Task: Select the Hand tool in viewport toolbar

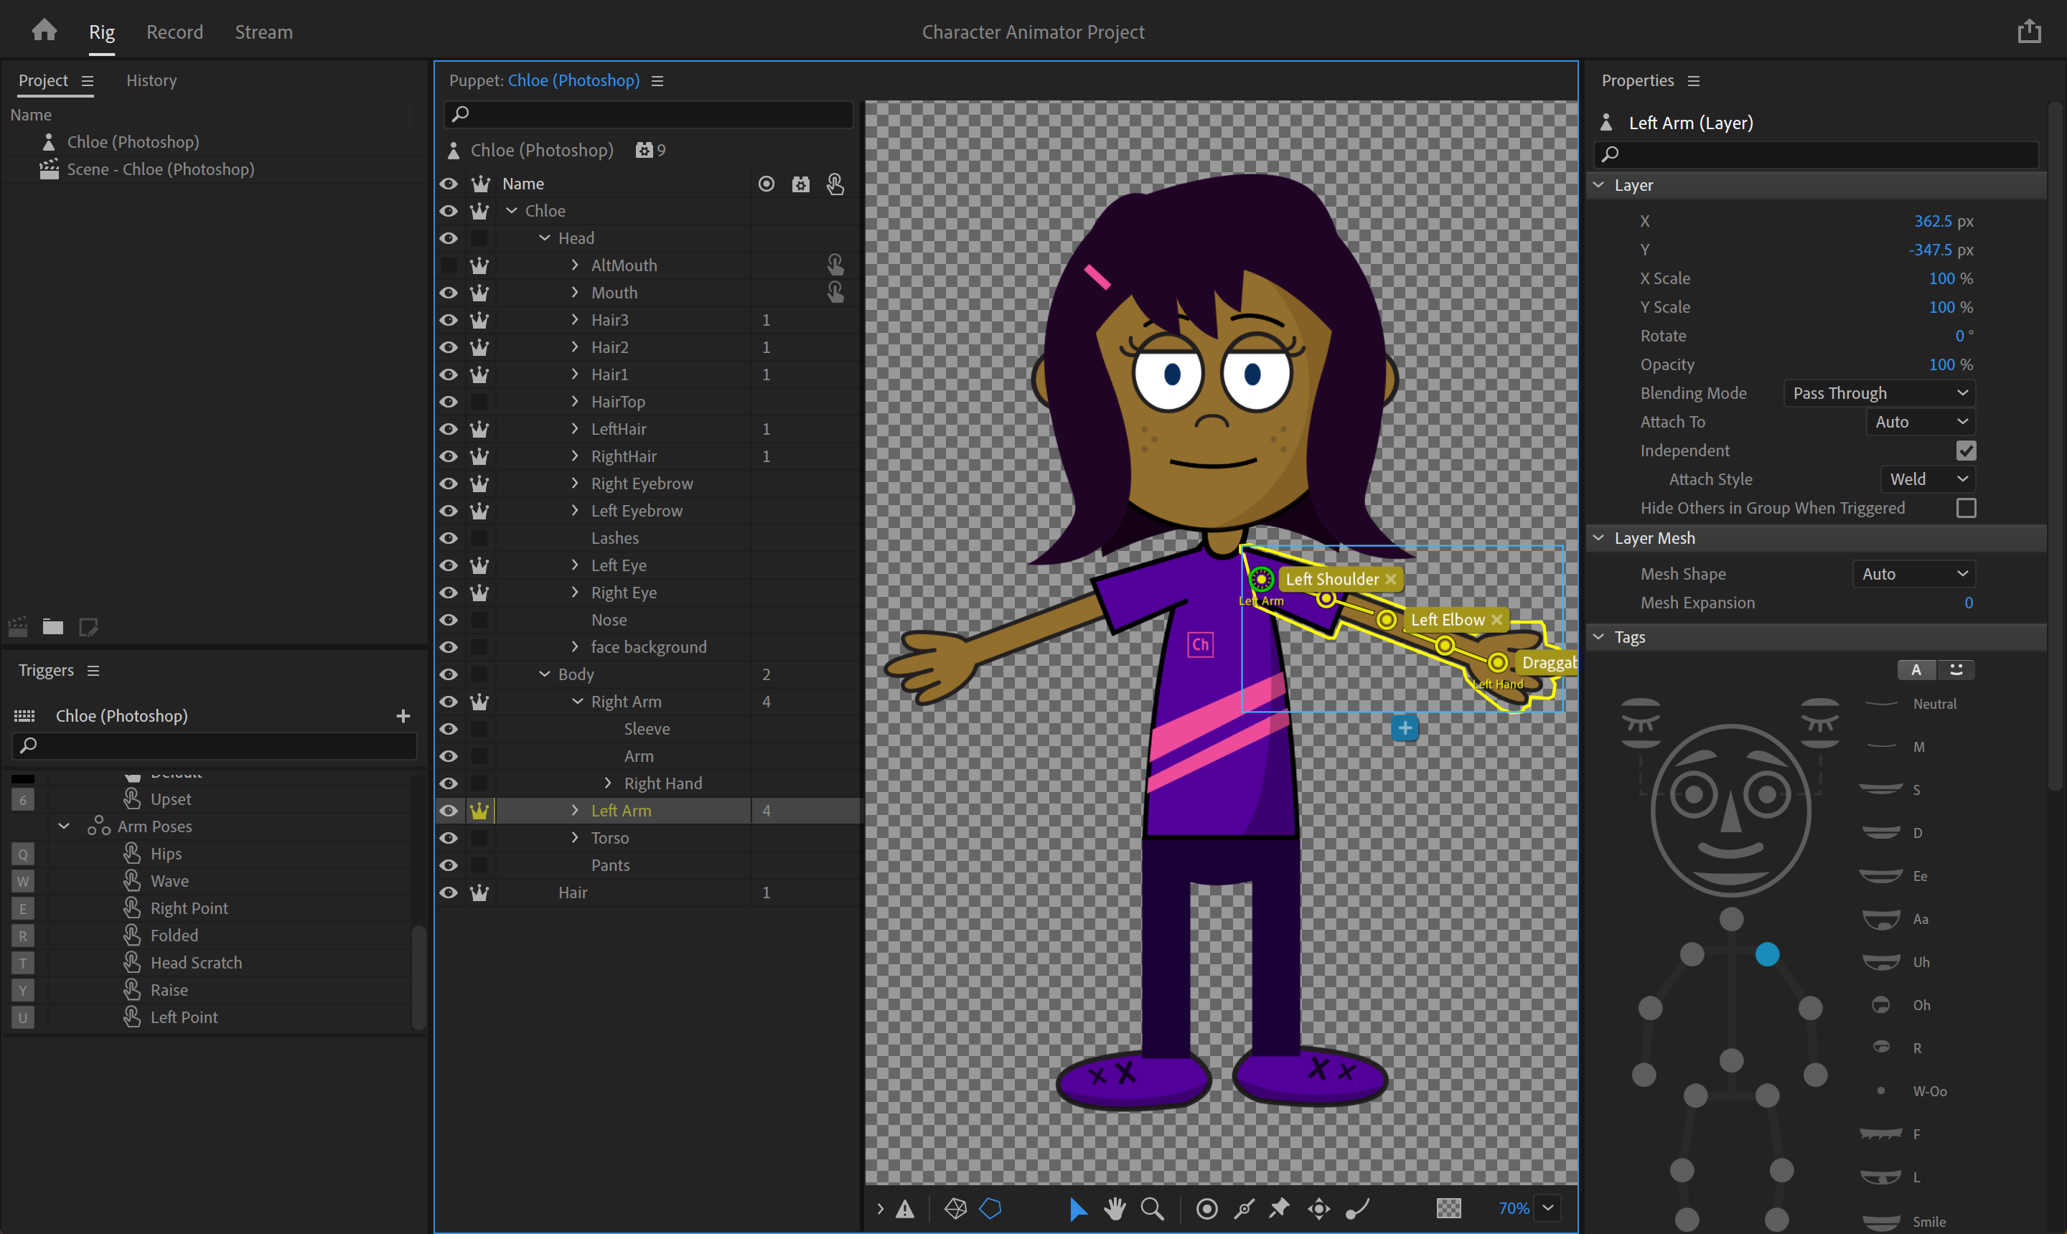Action: click(x=1112, y=1207)
